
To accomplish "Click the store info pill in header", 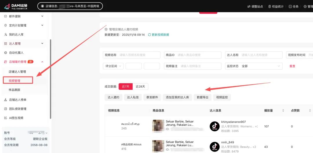I will [x=70, y=6].
